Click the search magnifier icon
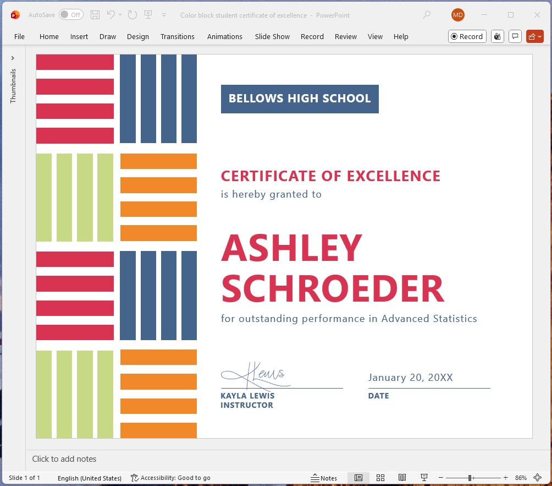Screen dimensions: 552x486 [x=427, y=15]
